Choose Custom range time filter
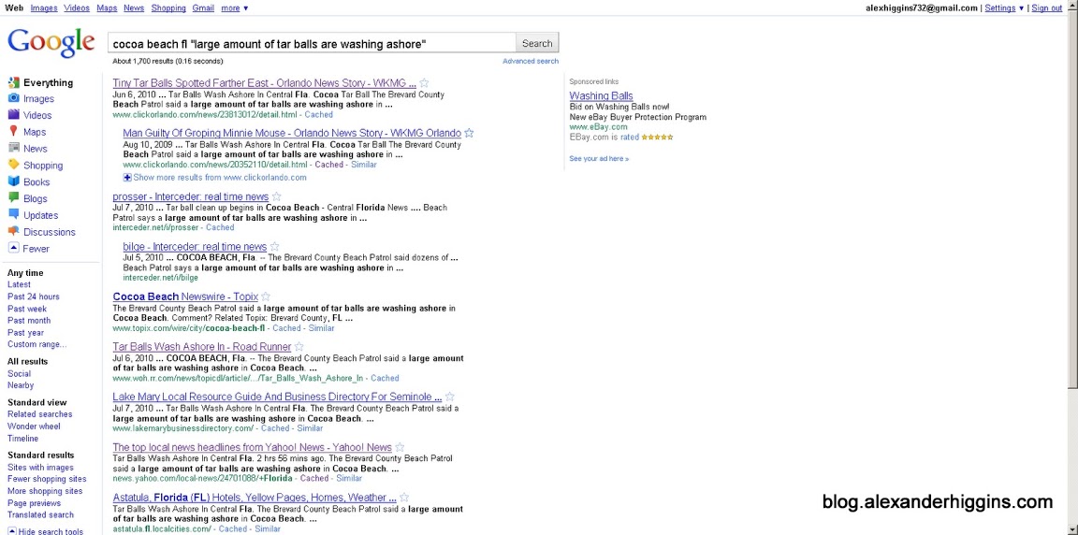This screenshot has height=535, width=1078. (x=37, y=345)
